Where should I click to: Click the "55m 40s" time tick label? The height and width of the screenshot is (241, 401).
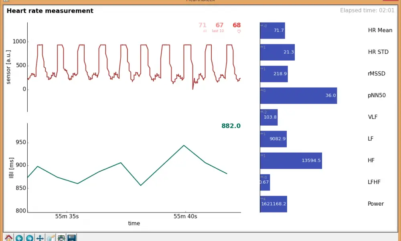(185, 216)
